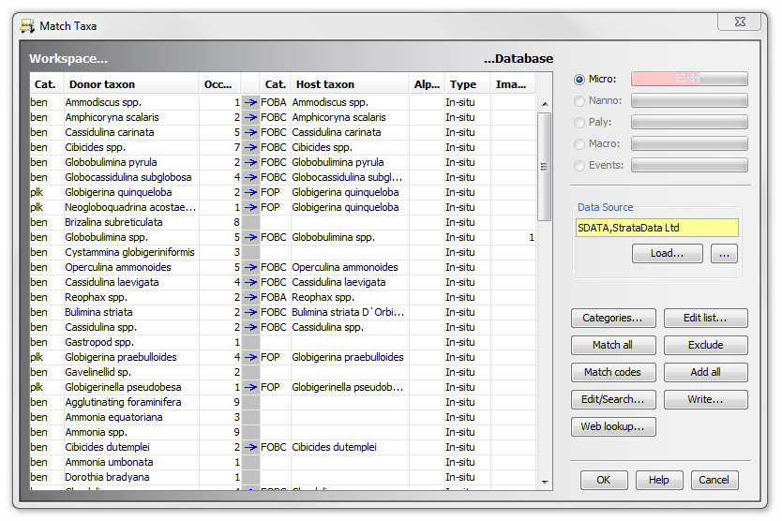
Task: Click the blue arrow in Cibicides dutemplei row
Action: (250, 447)
